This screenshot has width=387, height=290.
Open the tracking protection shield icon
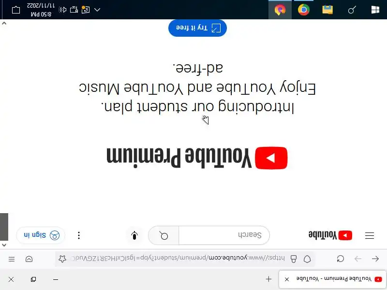tap(307, 259)
